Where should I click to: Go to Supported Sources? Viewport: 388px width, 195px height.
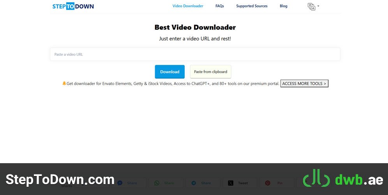tap(252, 6)
